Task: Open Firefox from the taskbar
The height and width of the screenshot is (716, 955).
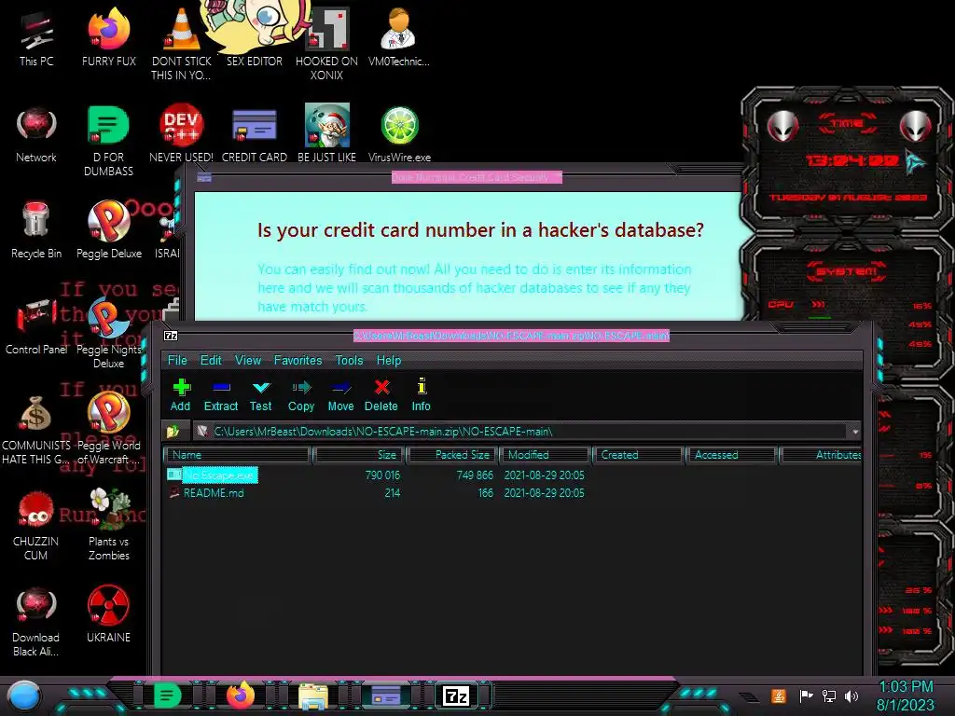Action: tap(241, 695)
